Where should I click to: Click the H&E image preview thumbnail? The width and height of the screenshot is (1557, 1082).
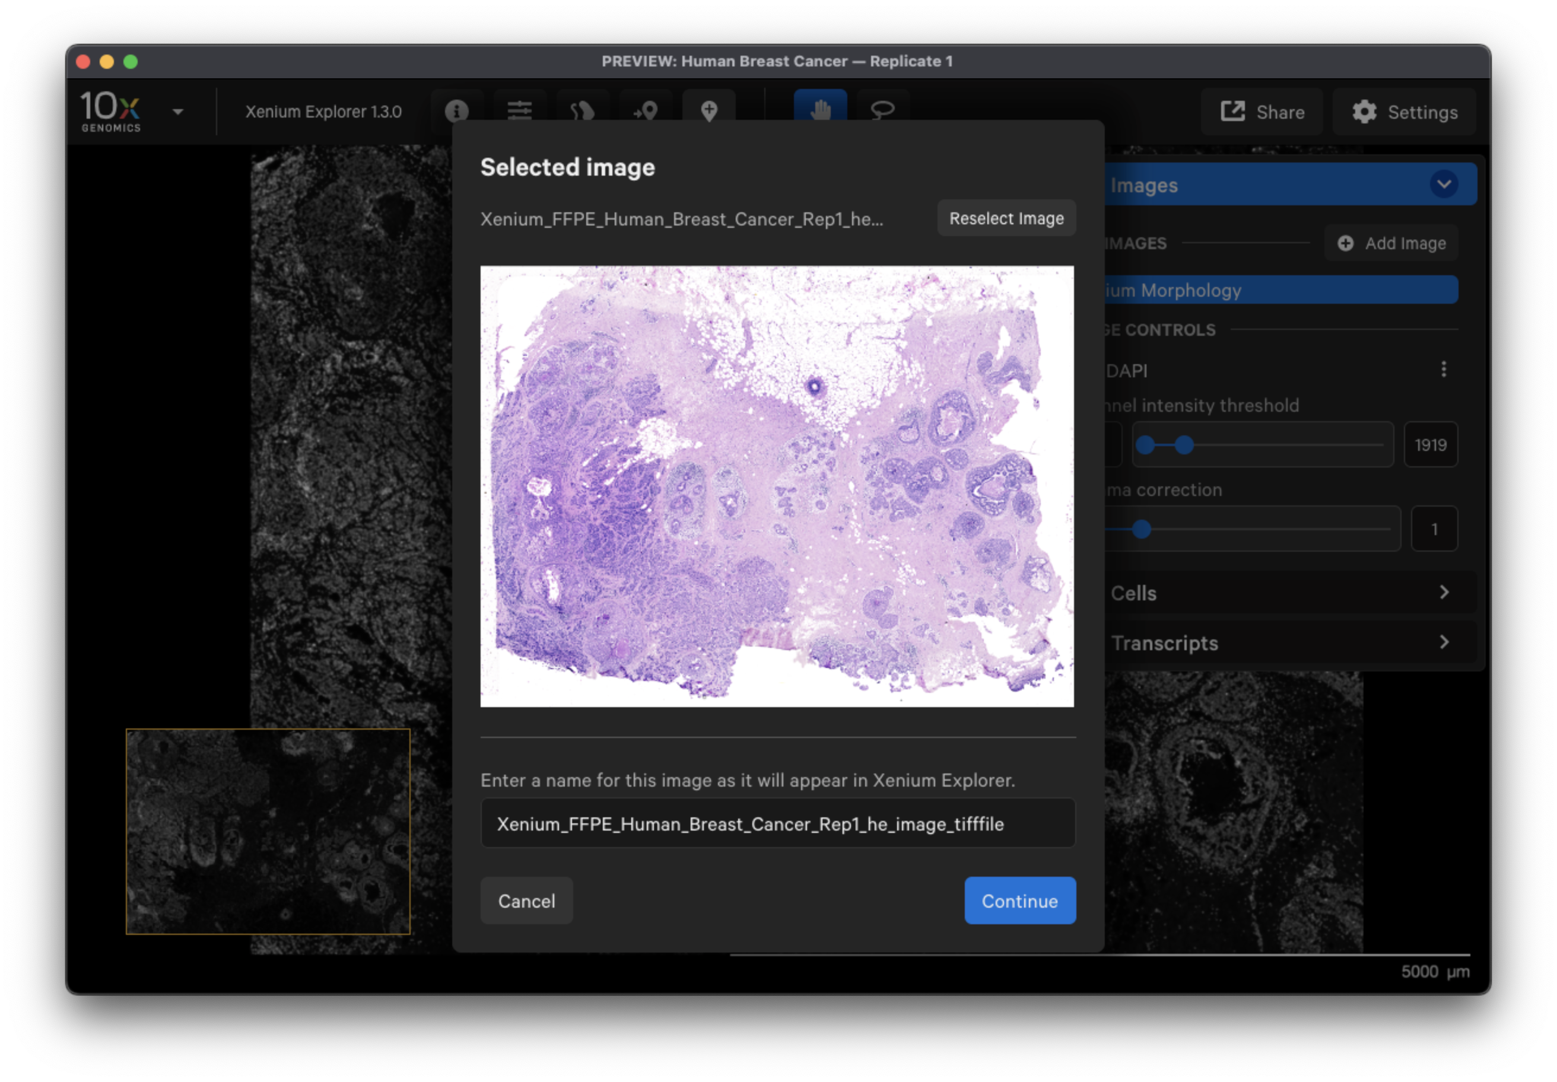[x=777, y=486]
